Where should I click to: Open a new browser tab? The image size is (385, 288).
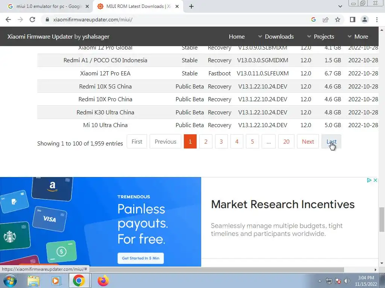[191, 6]
